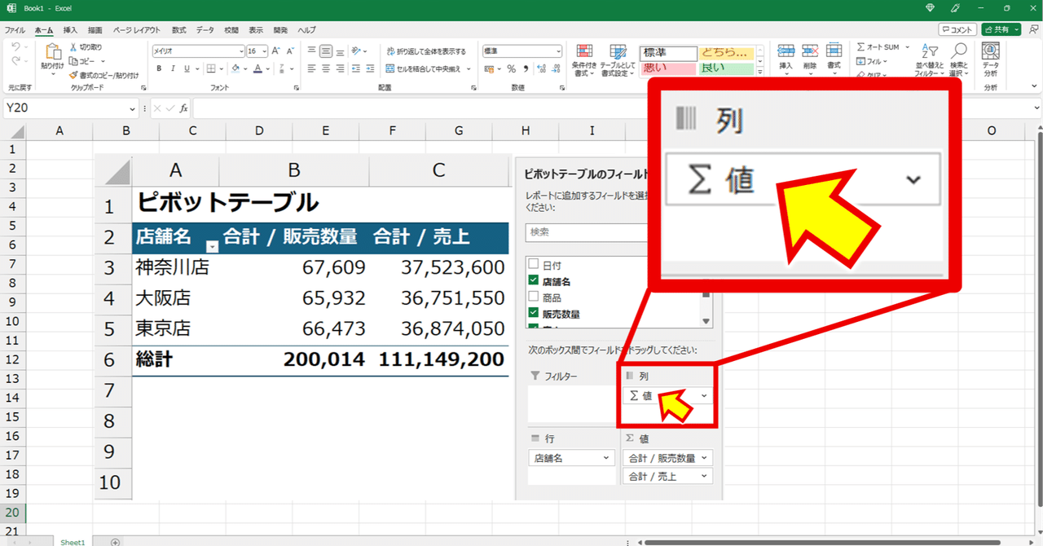Pick the font color swatch (A icon)
The image size is (1043, 546).
pos(257,68)
